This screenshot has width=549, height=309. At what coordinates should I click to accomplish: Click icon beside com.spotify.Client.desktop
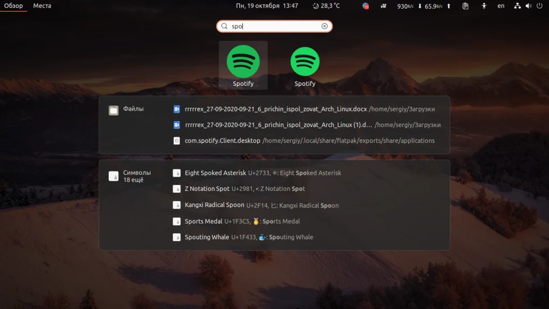[177, 141]
